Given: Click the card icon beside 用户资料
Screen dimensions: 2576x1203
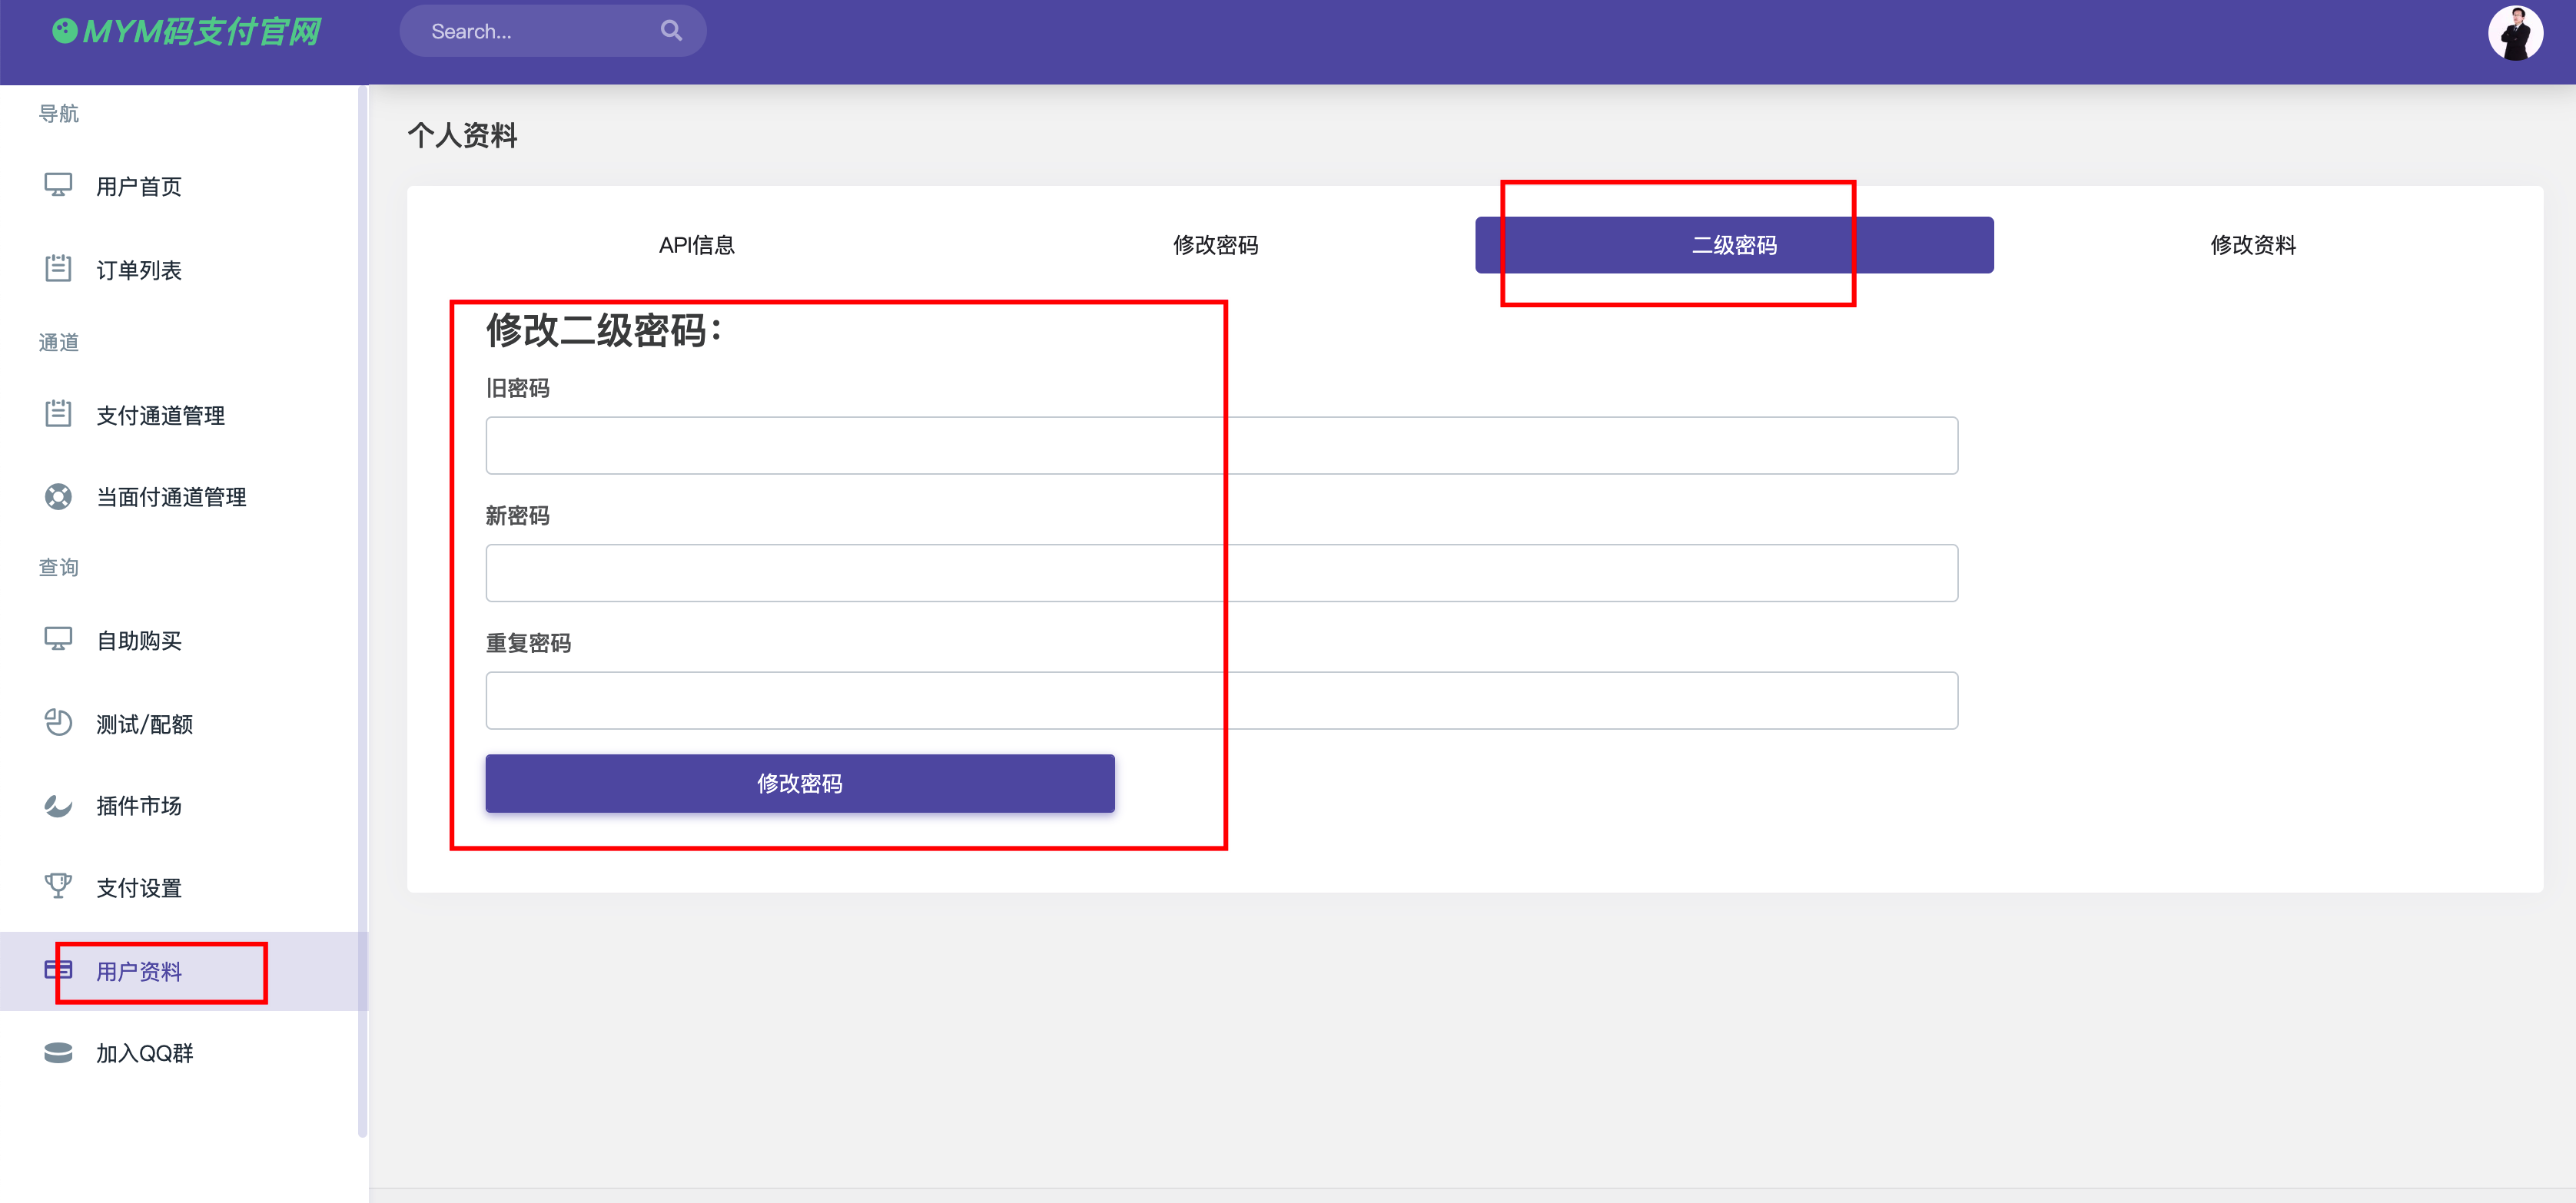Looking at the screenshot, I should pos(58,969).
